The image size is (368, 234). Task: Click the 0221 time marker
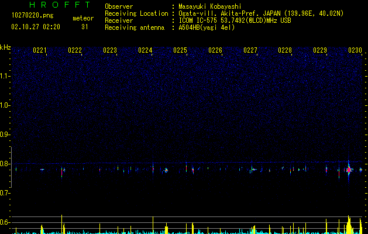coord(40,50)
